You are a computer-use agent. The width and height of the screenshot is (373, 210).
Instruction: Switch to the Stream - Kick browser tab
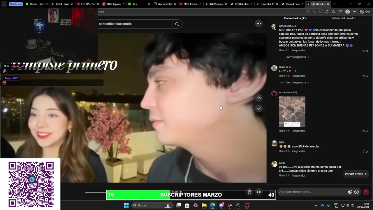36,4
